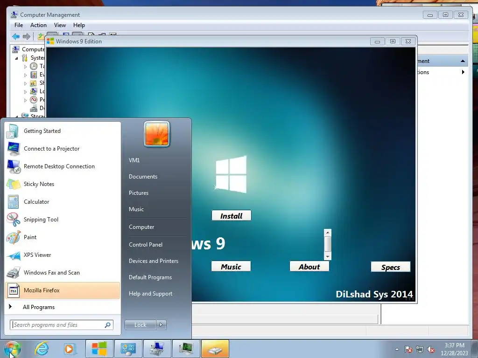The width and height of the screenshot is (478, 358).
Task: Launch Sticky Notes
Action: click(x=63, y=184)
